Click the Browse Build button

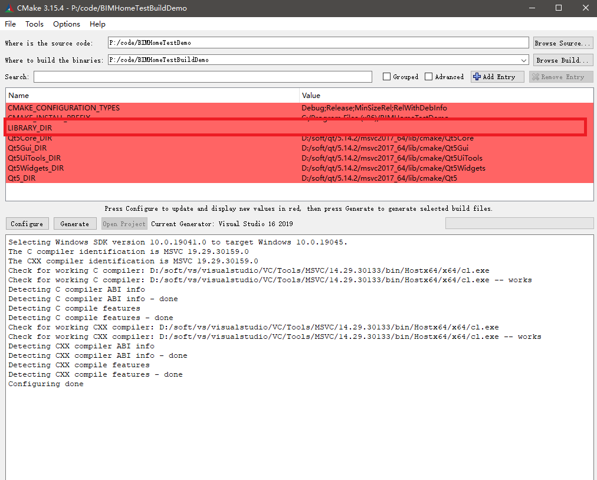click(562, 60)
